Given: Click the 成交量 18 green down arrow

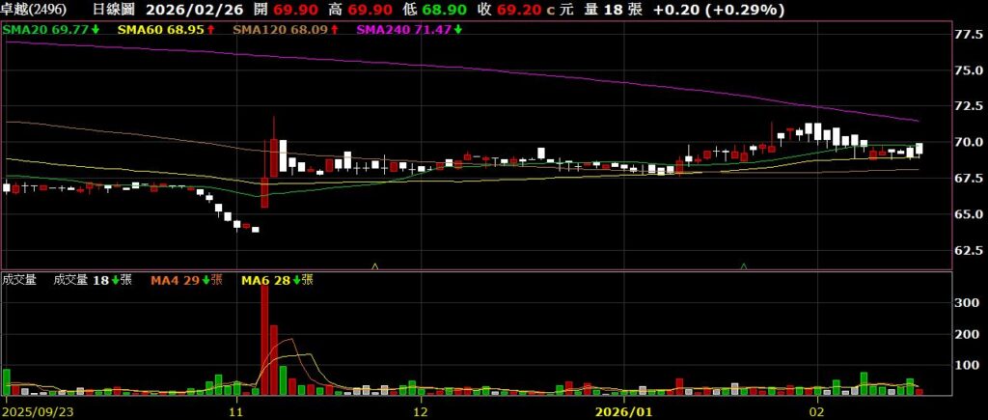Looking at the screenshot, I should pyautogui.click(x=115, y=280).
